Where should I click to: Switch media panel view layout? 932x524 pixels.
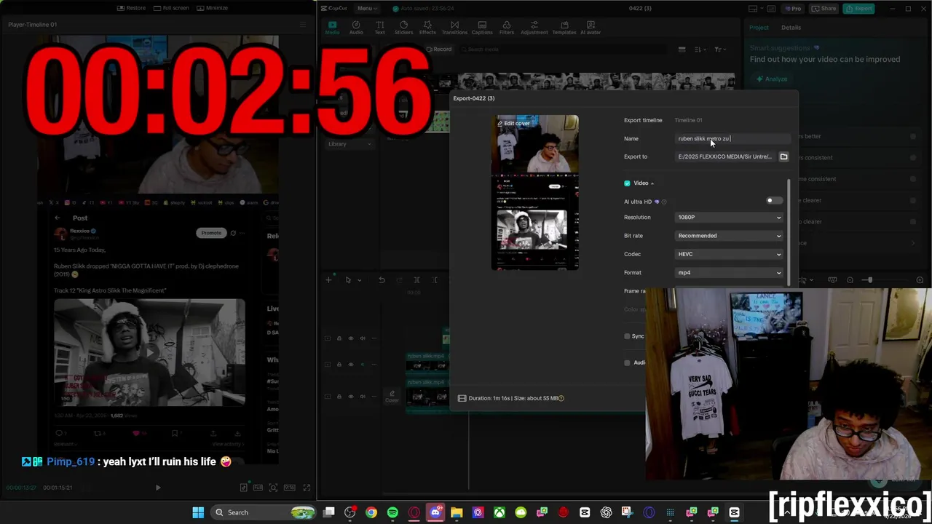coord(682,49)
